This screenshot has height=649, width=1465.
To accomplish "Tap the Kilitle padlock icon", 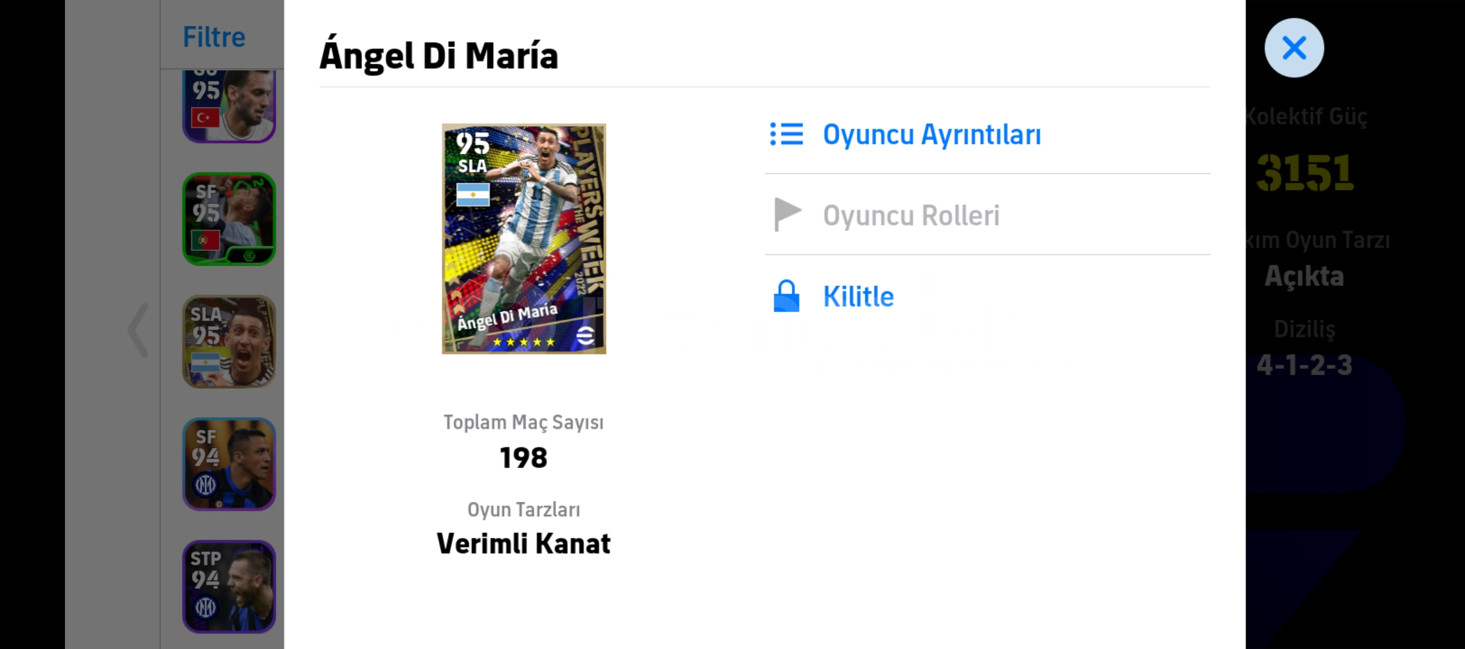I will coord(786,296).
